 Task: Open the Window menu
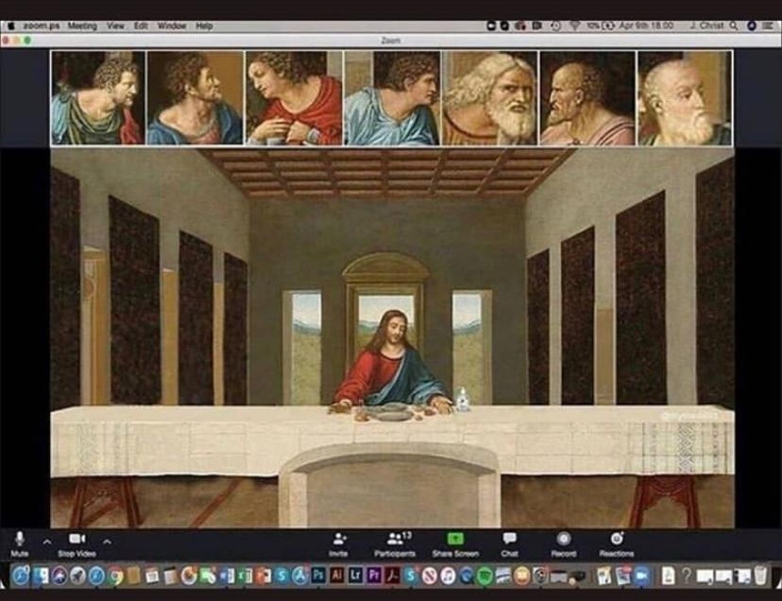(x=172, y=26)
